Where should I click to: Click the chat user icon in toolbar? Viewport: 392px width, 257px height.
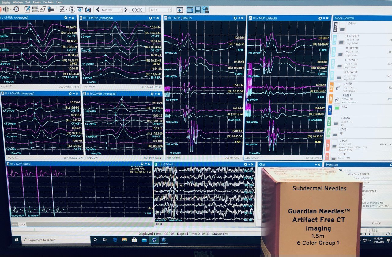click(x=205, y=10)
